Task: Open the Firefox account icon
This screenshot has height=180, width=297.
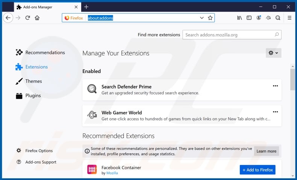Action: (x=259, y=18)
